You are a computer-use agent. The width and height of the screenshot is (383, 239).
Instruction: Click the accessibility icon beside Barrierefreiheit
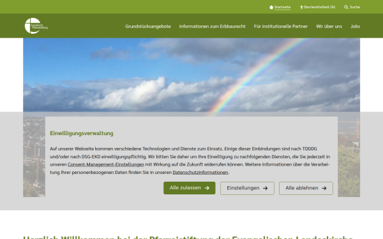(301, 7)
